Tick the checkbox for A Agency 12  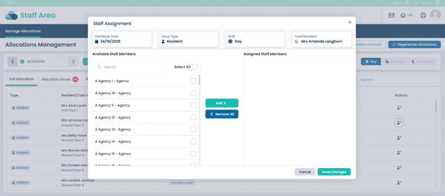193,117
